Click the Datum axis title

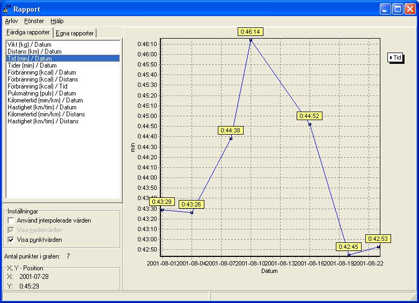[269, 271]
